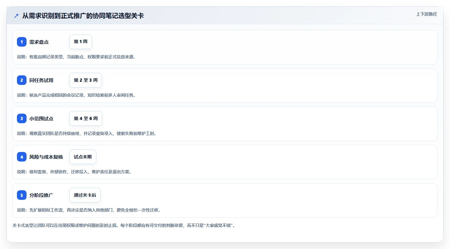Click the arrow icon beside the header title

tap(16, 16)
